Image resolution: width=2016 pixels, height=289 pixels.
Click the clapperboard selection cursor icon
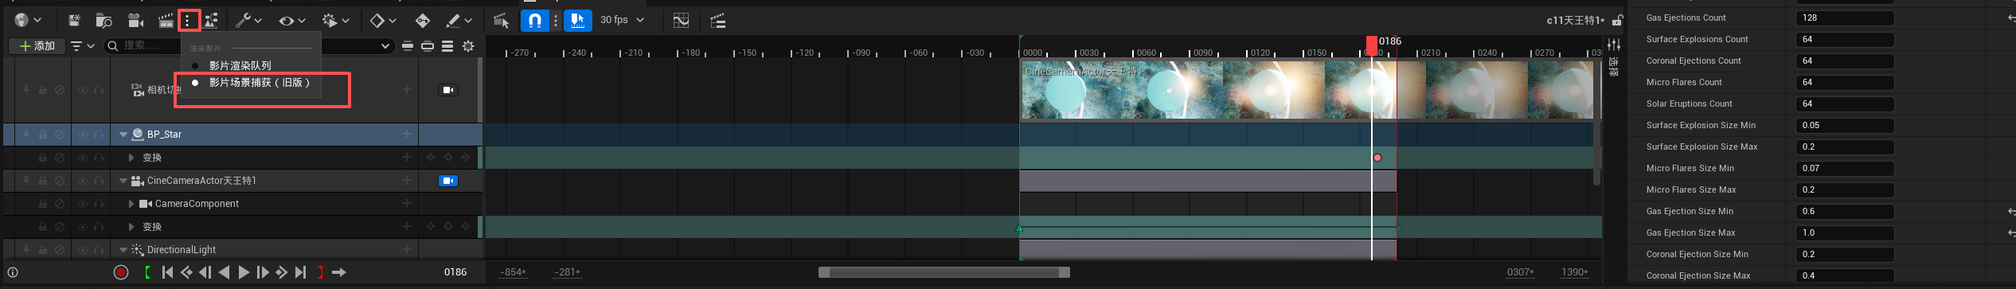(x=501, y=21)
